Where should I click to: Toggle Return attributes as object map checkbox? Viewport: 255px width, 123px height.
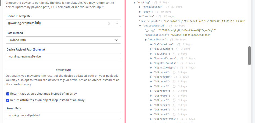point(8,100)
